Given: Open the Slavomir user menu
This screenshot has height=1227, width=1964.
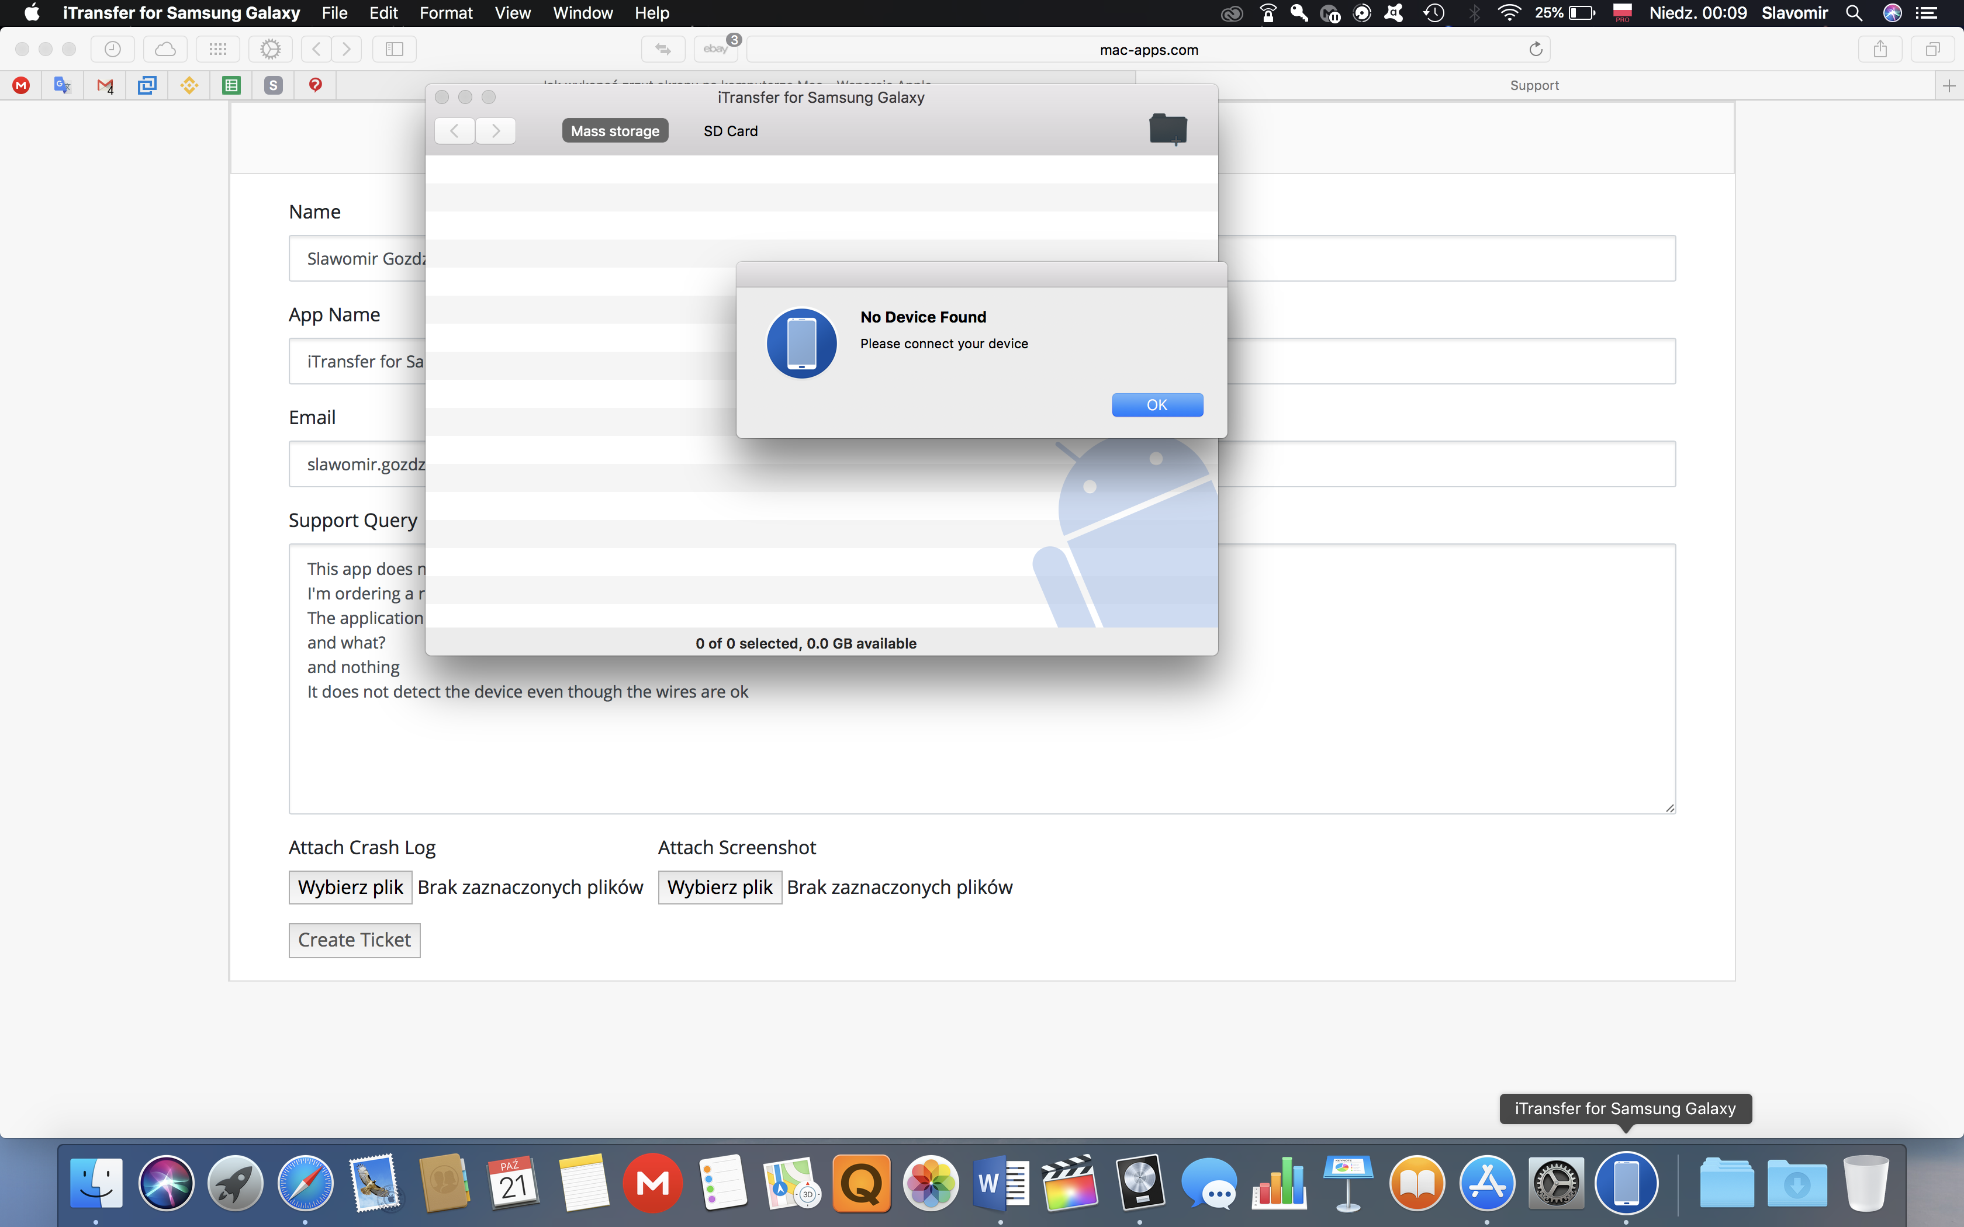Looking at the screenshot, I should point(1794,13).
